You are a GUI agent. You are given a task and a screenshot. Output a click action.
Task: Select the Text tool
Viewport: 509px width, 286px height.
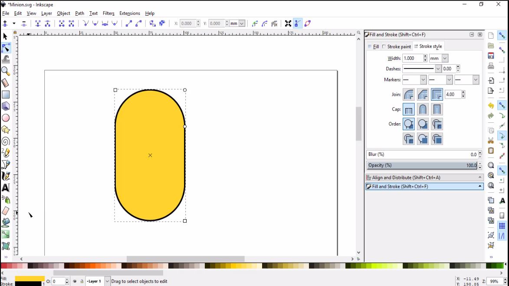point(6,187)
